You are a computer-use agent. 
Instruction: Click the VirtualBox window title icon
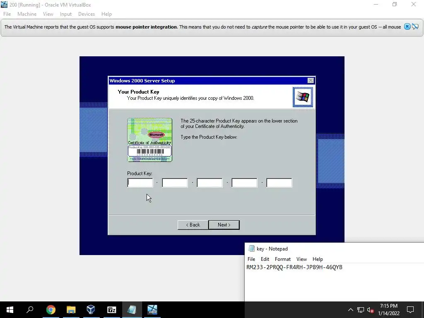(4, 5)
